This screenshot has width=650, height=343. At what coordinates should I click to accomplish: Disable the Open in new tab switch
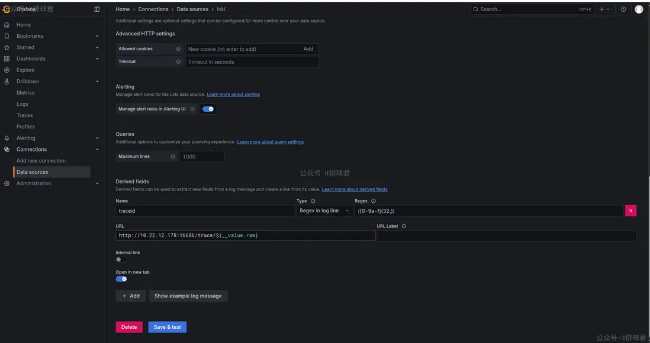(x=121, y=279)
